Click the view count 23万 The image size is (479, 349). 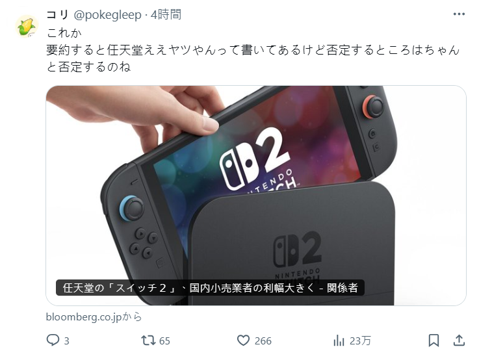[360, 341]
